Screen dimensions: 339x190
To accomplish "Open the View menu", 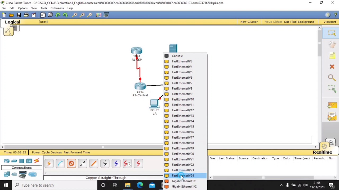I will (x=34, y=8).
